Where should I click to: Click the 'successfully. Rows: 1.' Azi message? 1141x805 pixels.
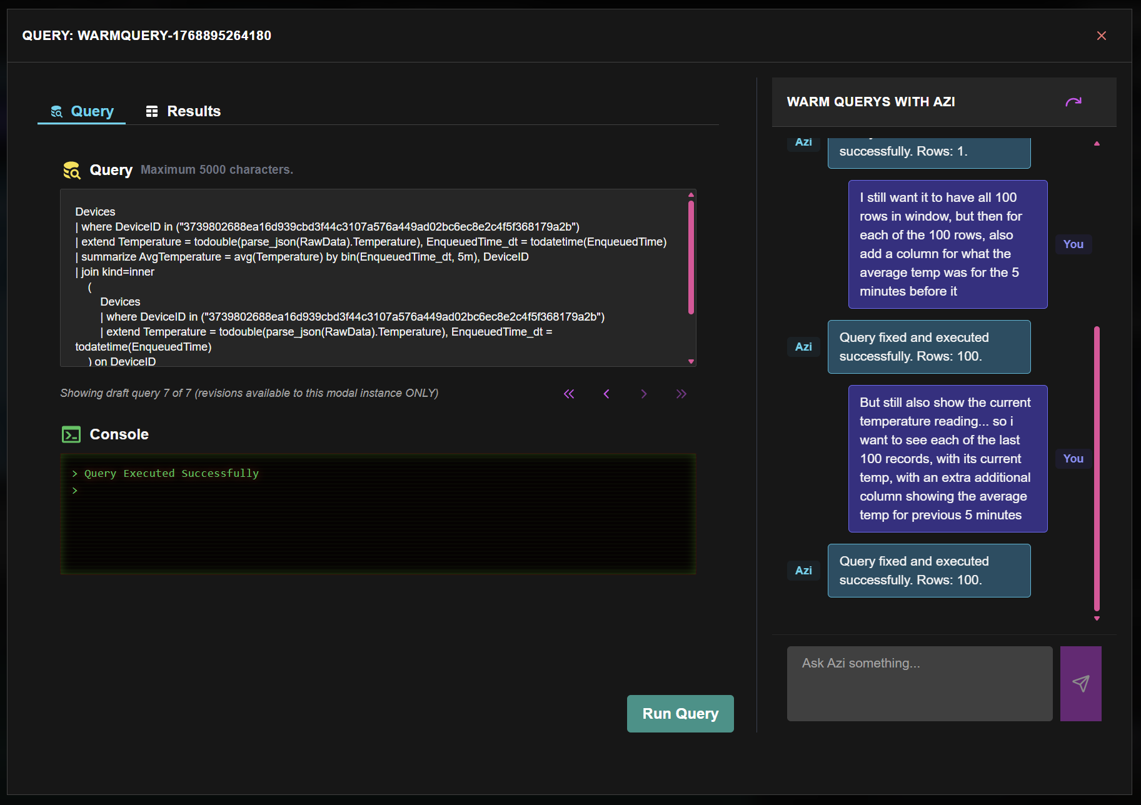[x=929, y=152]
